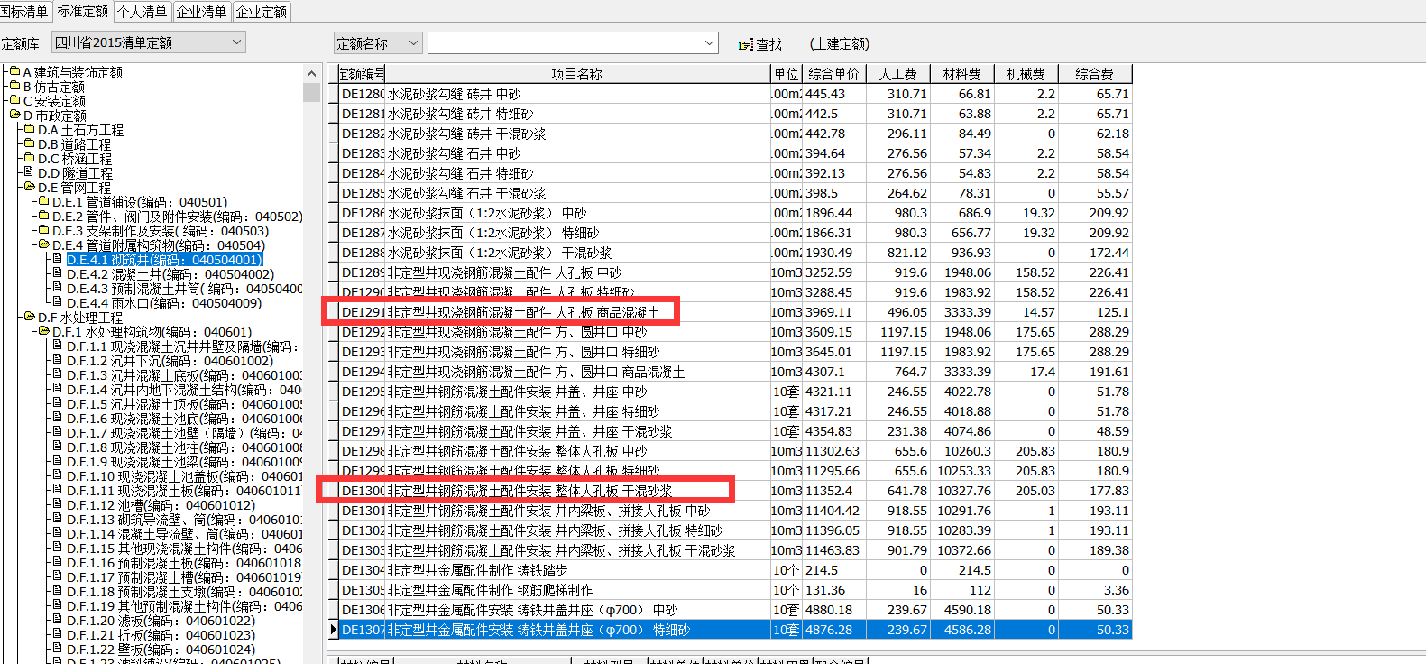Click the document icon beside D.F.1.2 沉井下沉
The height and width of the screenshot is (664, 1426).
pyautogui.click(x=58, y=360)
